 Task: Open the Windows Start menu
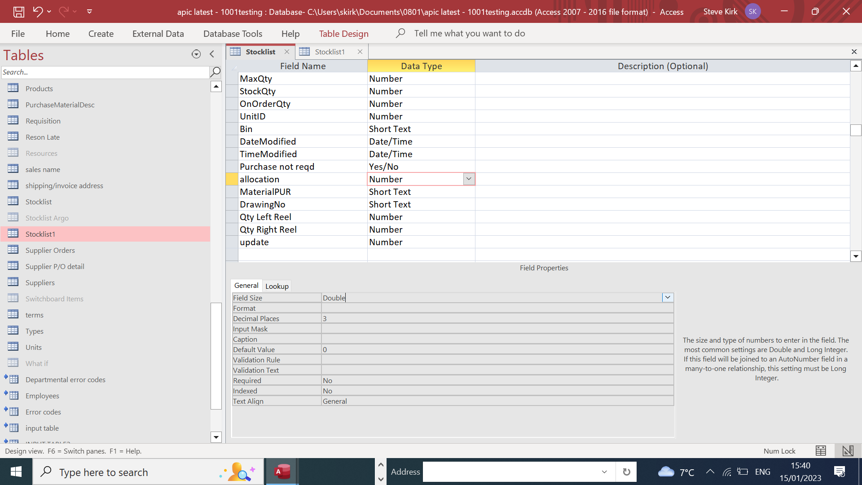[16, 472]
